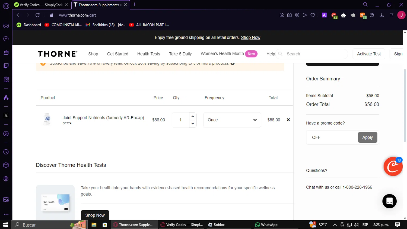Viewport: 407px width, 229px height.
Task: Open the Shop menu
Action: tap(93, 54)
